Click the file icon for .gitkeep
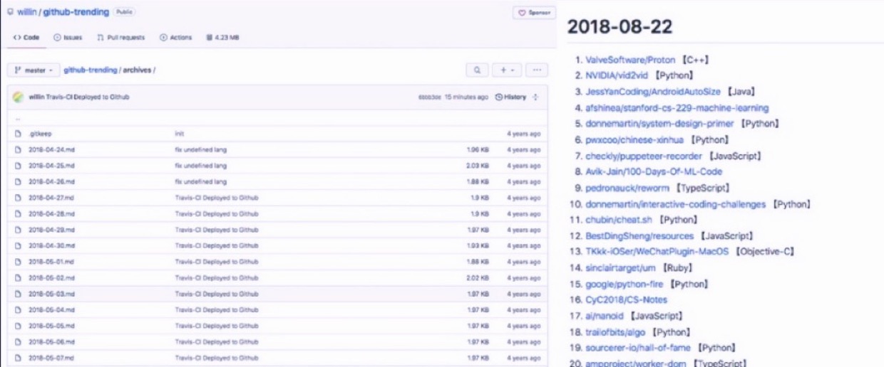Viewport: 884px width, 367px height. tap(18, 133)
